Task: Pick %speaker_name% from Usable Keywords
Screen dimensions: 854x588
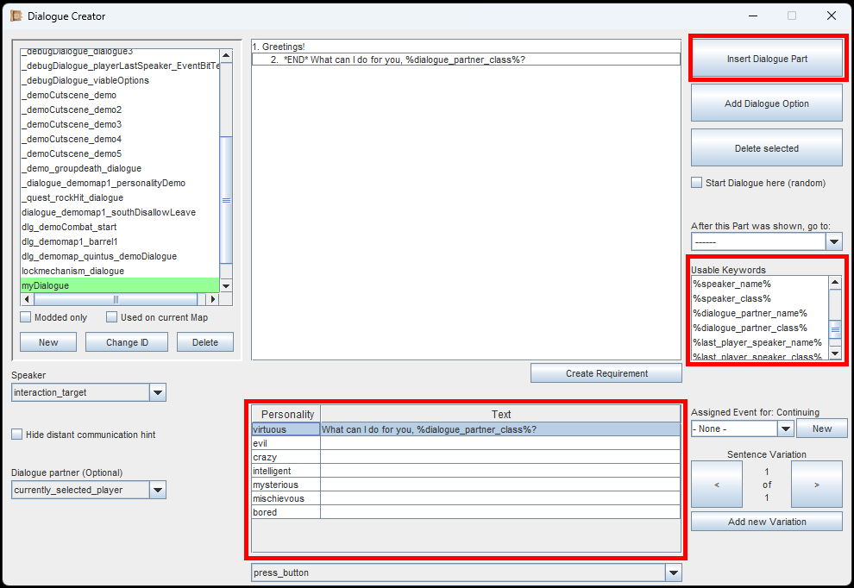Action: pos(732,284)
